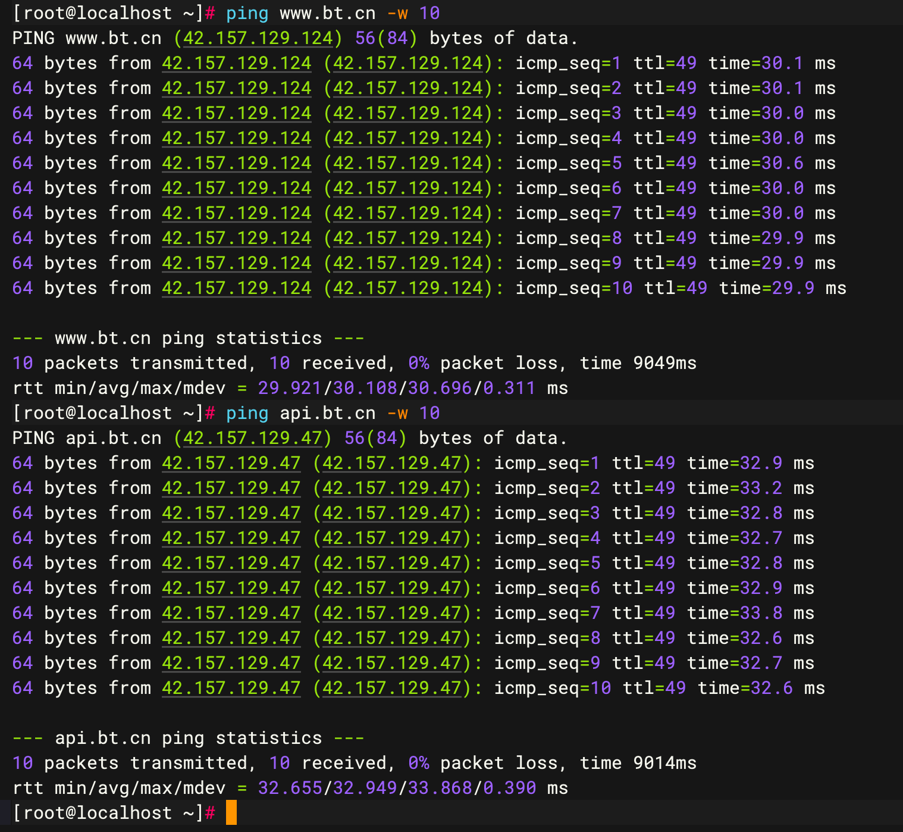Click the parenthesized IP in the api.bt.cn icmp_seq=4 row
The height and width of the screenshot is (832, 903).
click(392, 538)
